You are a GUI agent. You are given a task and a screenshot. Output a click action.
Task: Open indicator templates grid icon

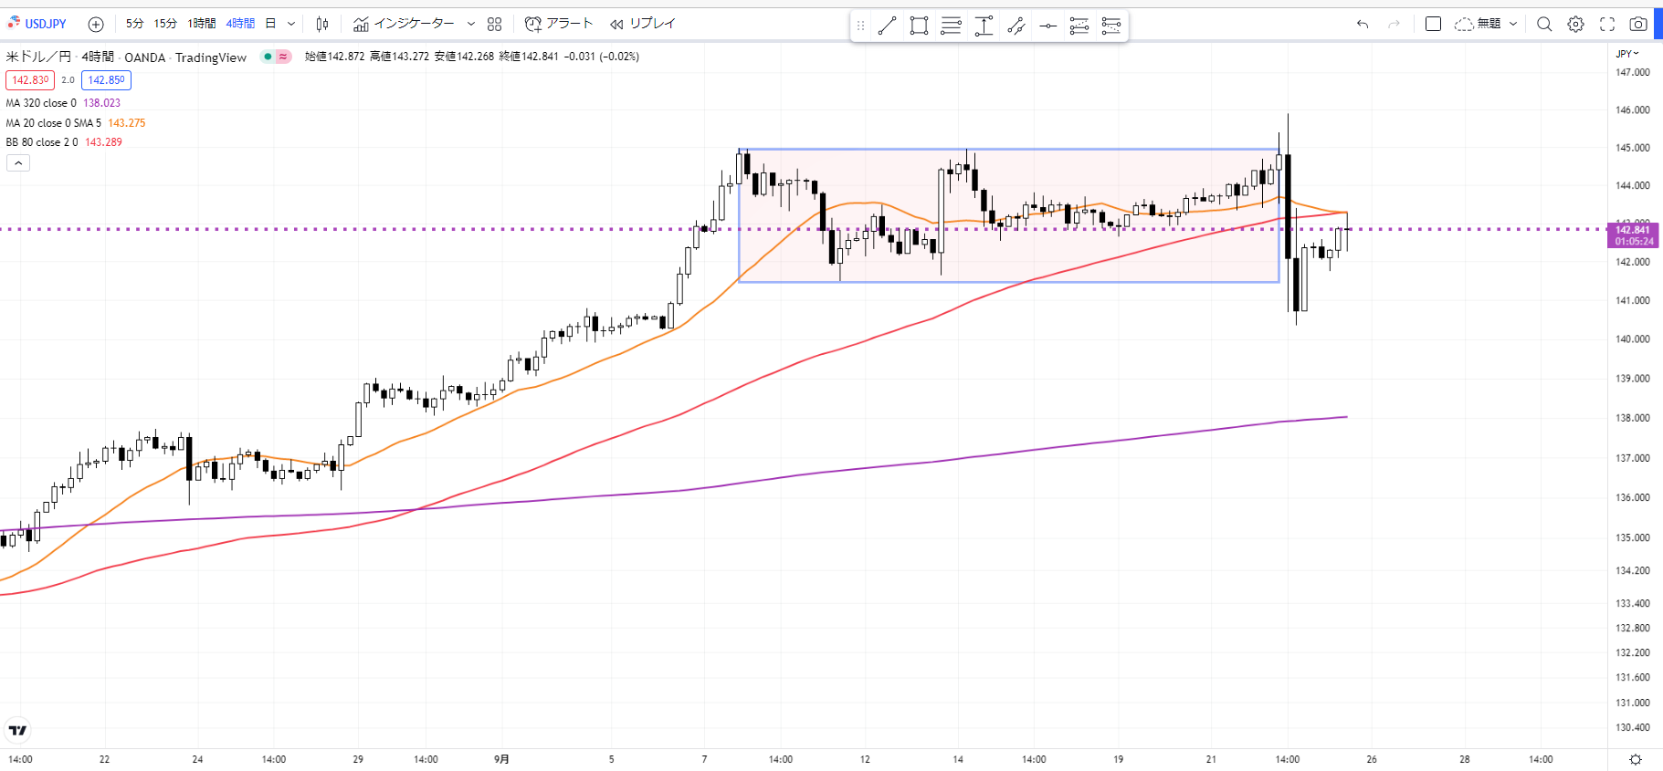(x=494, y=25)
